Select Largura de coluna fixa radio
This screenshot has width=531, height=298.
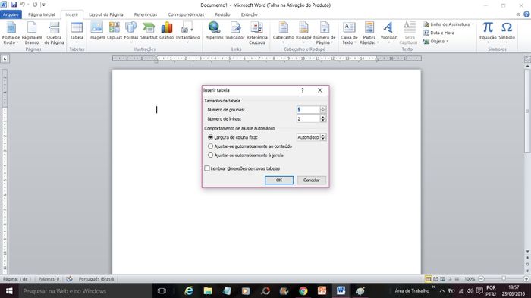(211, 137)
